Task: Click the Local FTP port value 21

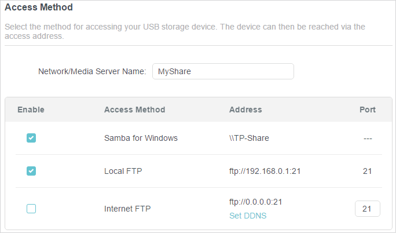Action: (367, 171)
